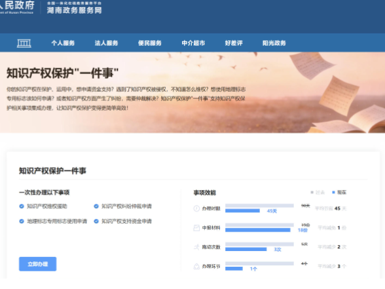Click the blue 18份 bar for 申报材料
The height and width of the screenshot is (289, 385).
coord(257,230)
